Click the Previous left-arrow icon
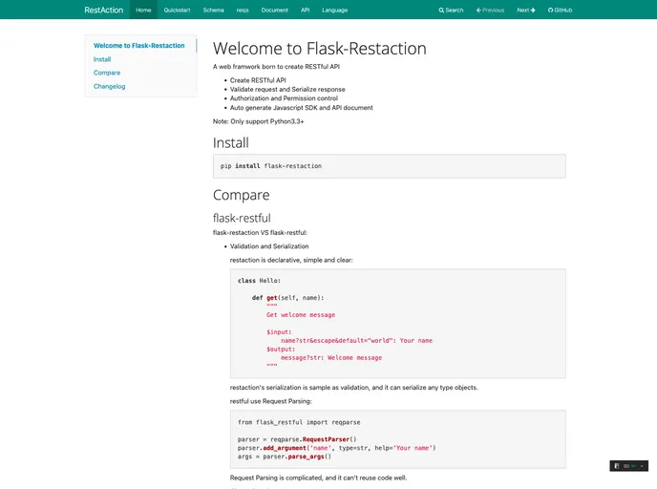Image resolution: width=657 pixels, height=489 pixels. coord(478,11)
